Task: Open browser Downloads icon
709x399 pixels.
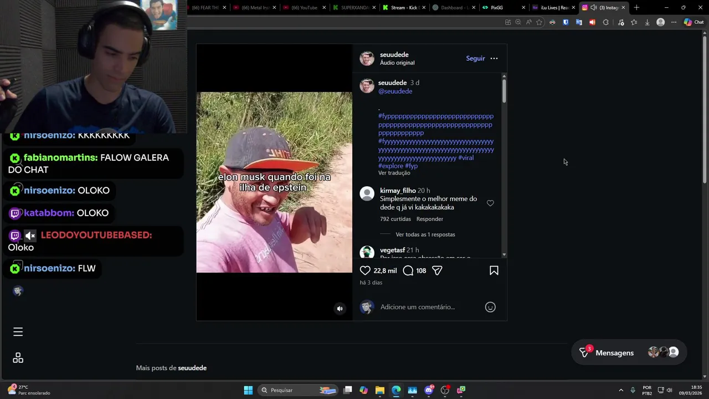Action: pos(647,22)
